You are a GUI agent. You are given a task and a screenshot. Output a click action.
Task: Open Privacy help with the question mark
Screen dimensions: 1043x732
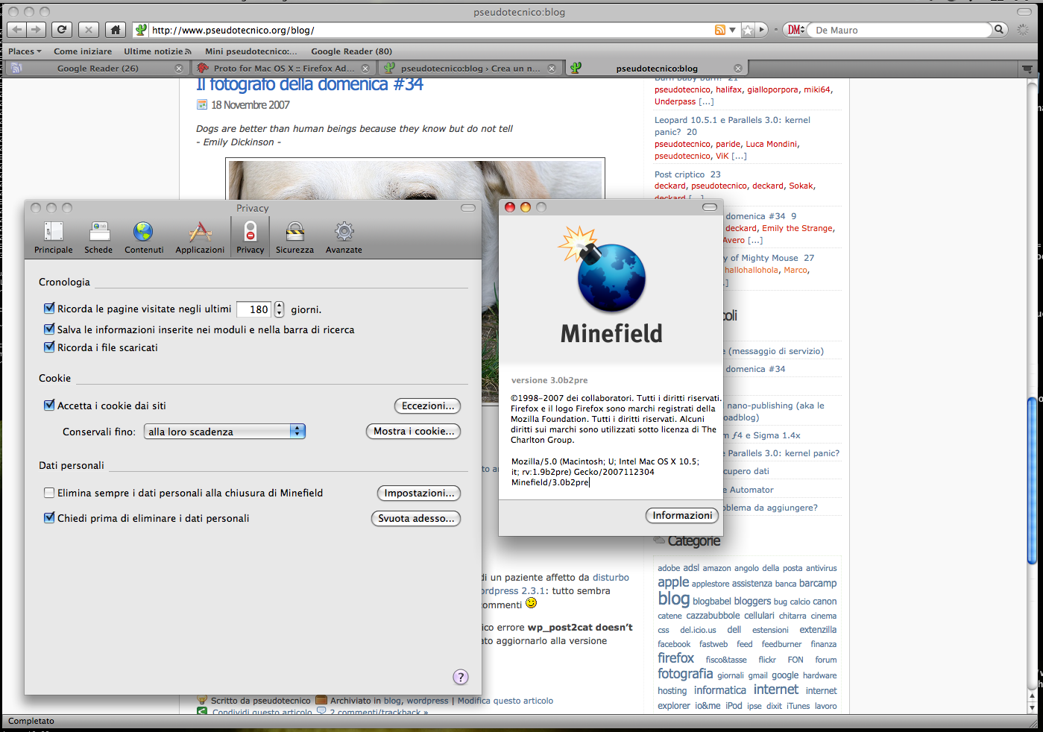(461, 677)
